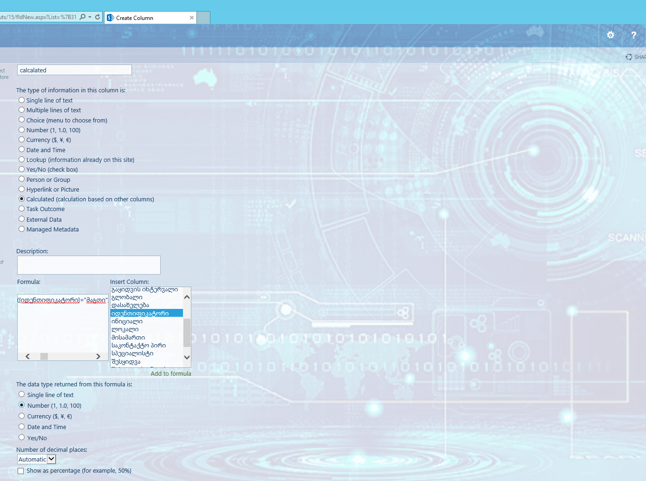Click the browser refresh icon
The image size is (646, 481).
point(98,17)
